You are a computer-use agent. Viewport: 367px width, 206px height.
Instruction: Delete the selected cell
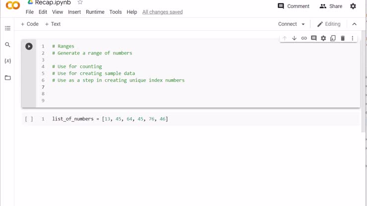tap(343, 38)
